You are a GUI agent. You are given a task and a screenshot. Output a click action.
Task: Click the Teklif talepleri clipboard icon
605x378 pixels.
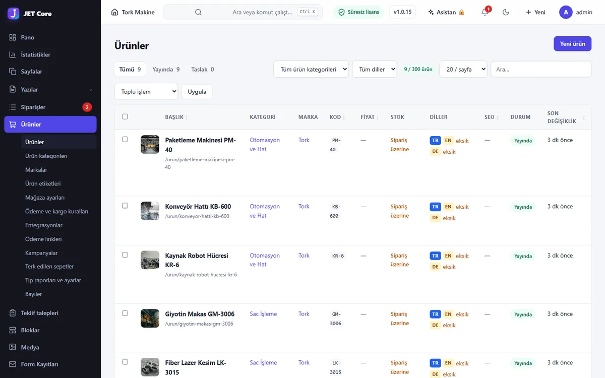[13, 313]
